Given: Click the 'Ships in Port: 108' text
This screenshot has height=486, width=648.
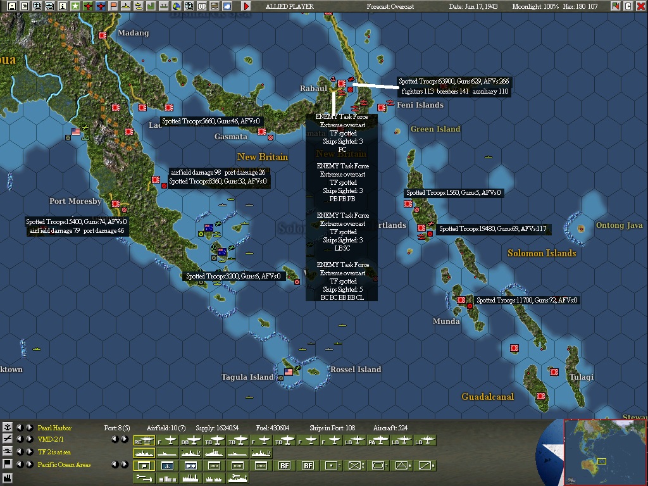Looking at the screenshot, I should 332,428.
